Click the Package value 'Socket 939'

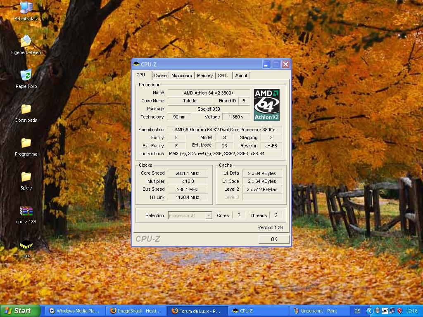(209, 109)
